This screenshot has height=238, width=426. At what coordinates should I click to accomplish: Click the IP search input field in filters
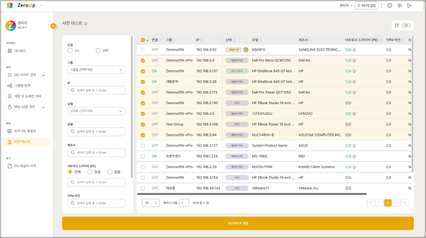[x=96, y=90]
